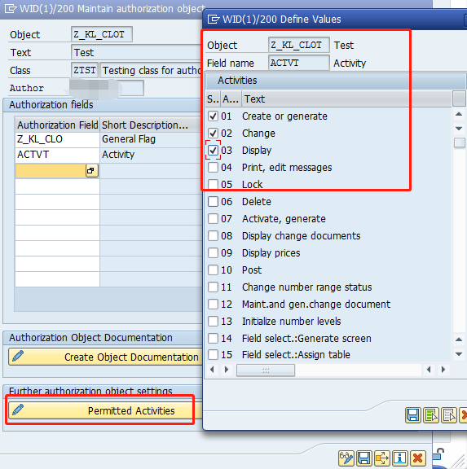The width and height of the screenshot is (467, 469).
Task: Toggle Display/Change with glasses-pencil icon
Action: click(x=346, y=458)
